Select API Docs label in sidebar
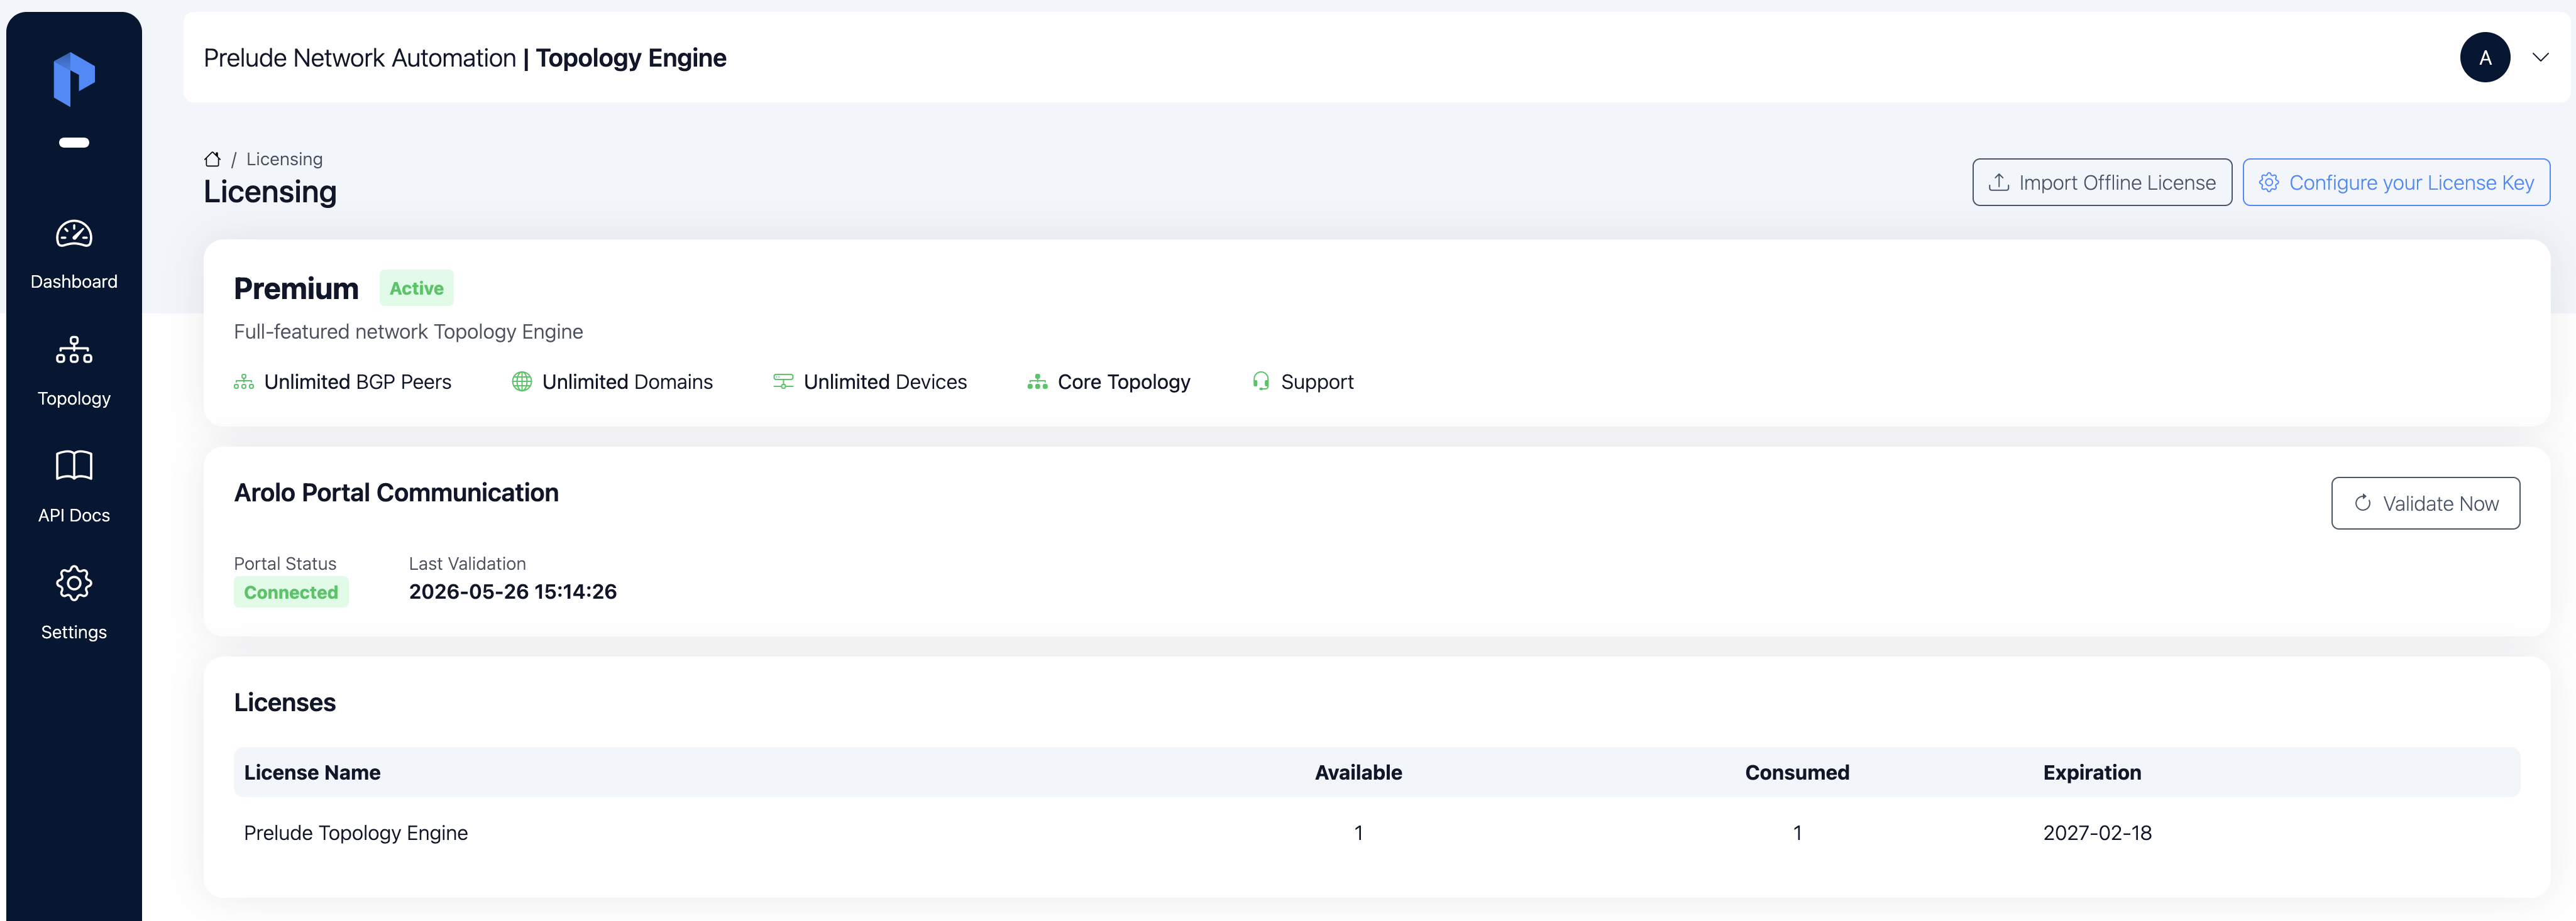 (x=74, y=515)
